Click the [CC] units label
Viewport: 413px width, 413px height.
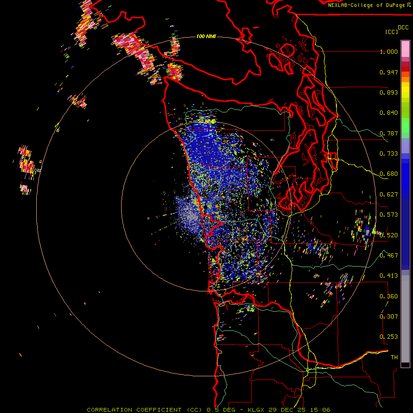point(391,32)
